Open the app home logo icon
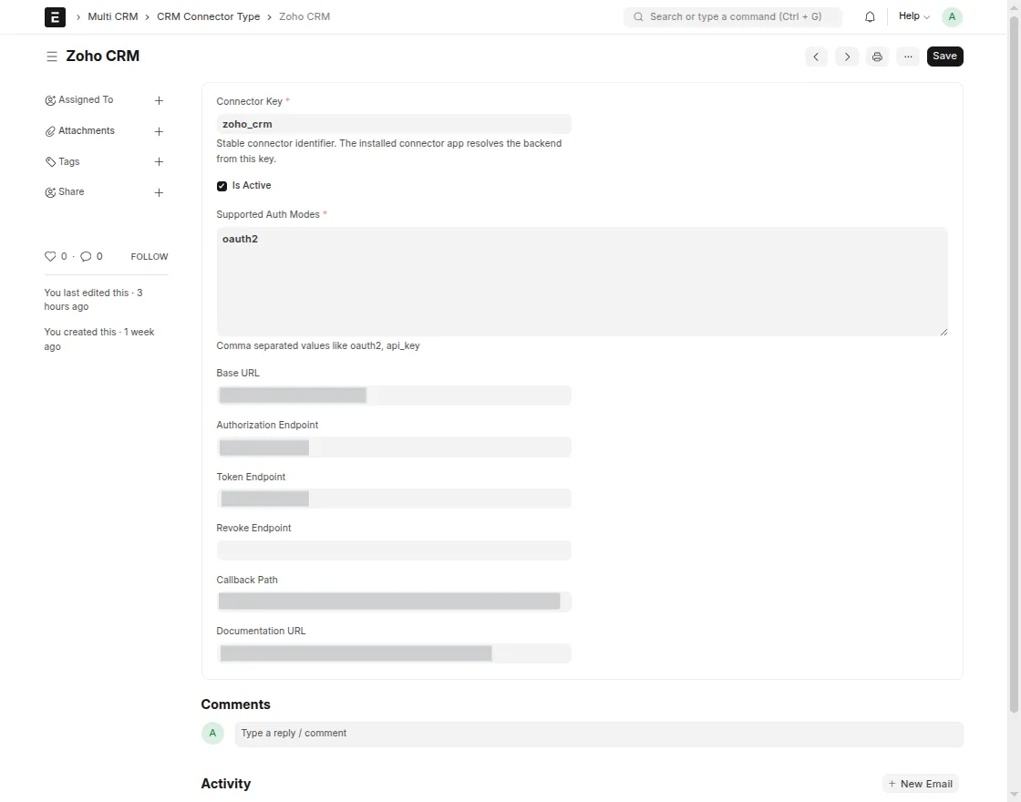This screenshot has width=1021, height=802. [x=55, y=17]
